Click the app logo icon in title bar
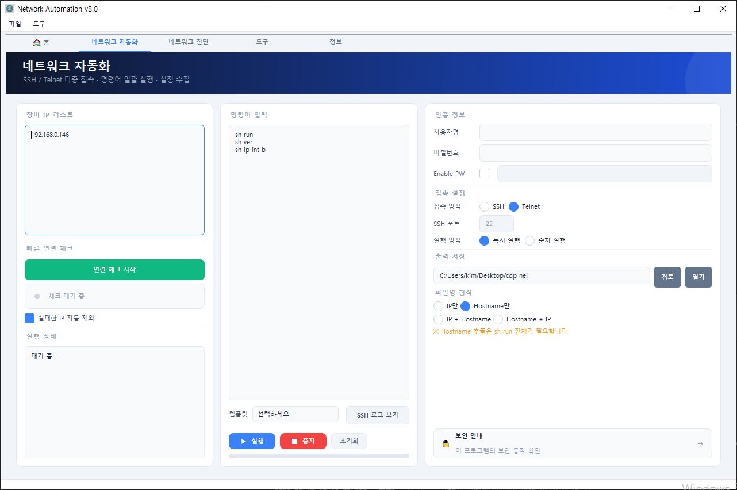 click(x=9, y=9)
